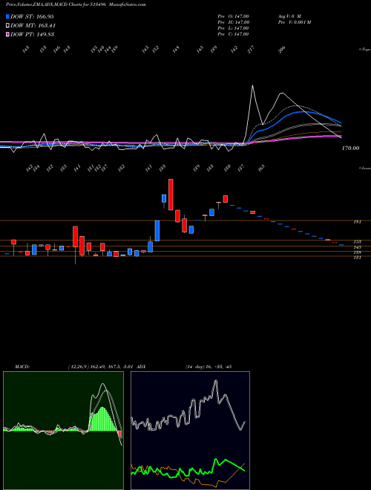Click the 170.00 price label on EMA chart
The image size is (371, 490).
coord(350,148)
